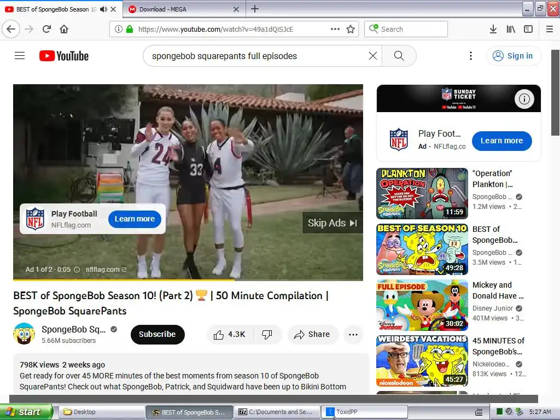Share this video
560x420 pixels.
(x=312, y=334)
